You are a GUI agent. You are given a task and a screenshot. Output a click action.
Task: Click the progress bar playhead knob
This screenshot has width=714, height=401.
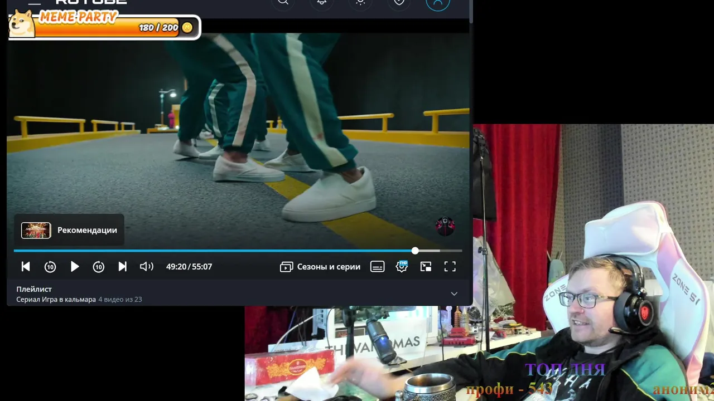(x=415, y=251)
